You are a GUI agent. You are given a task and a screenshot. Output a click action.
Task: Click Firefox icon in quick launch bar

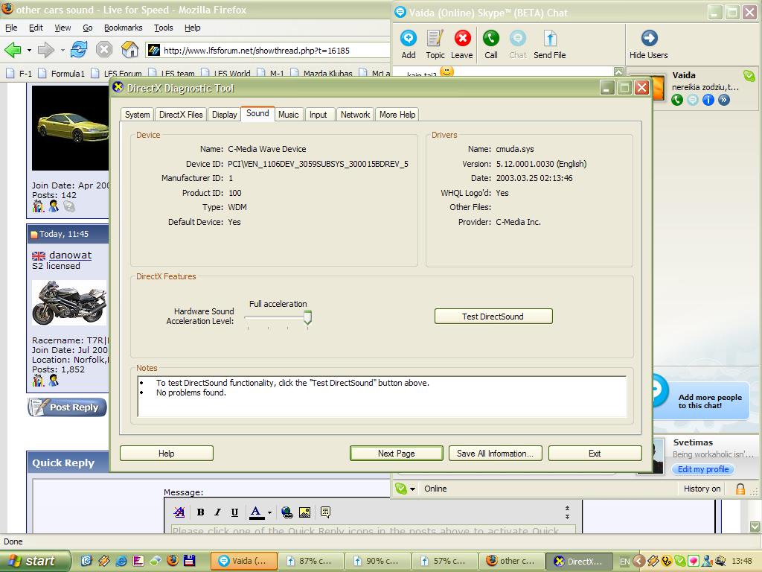click(x=172, y=561)
